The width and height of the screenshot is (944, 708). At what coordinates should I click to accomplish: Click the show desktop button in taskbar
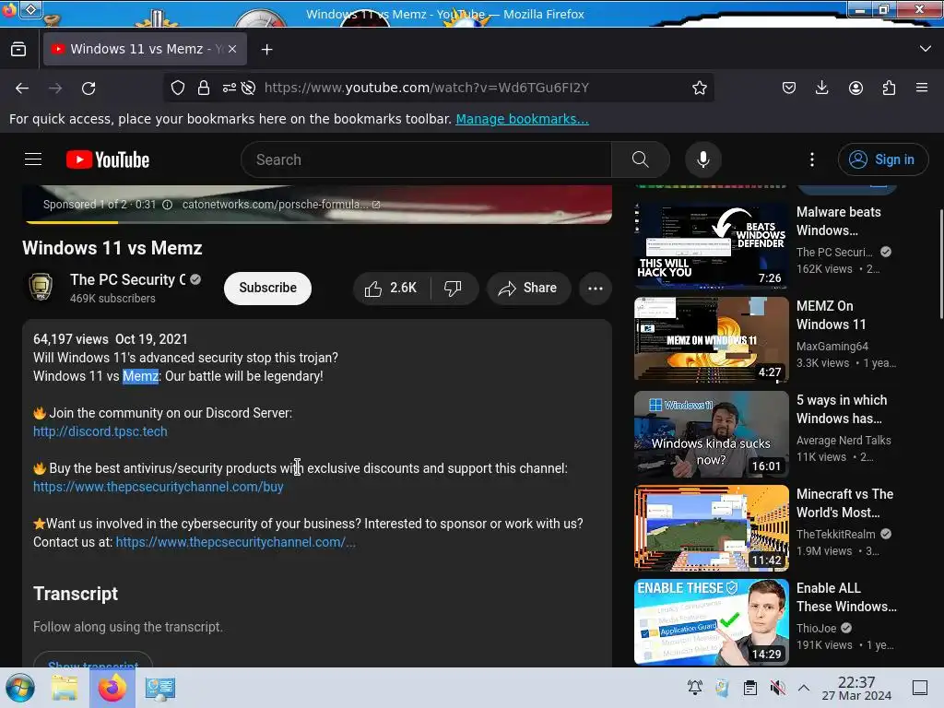click(920, 688)
